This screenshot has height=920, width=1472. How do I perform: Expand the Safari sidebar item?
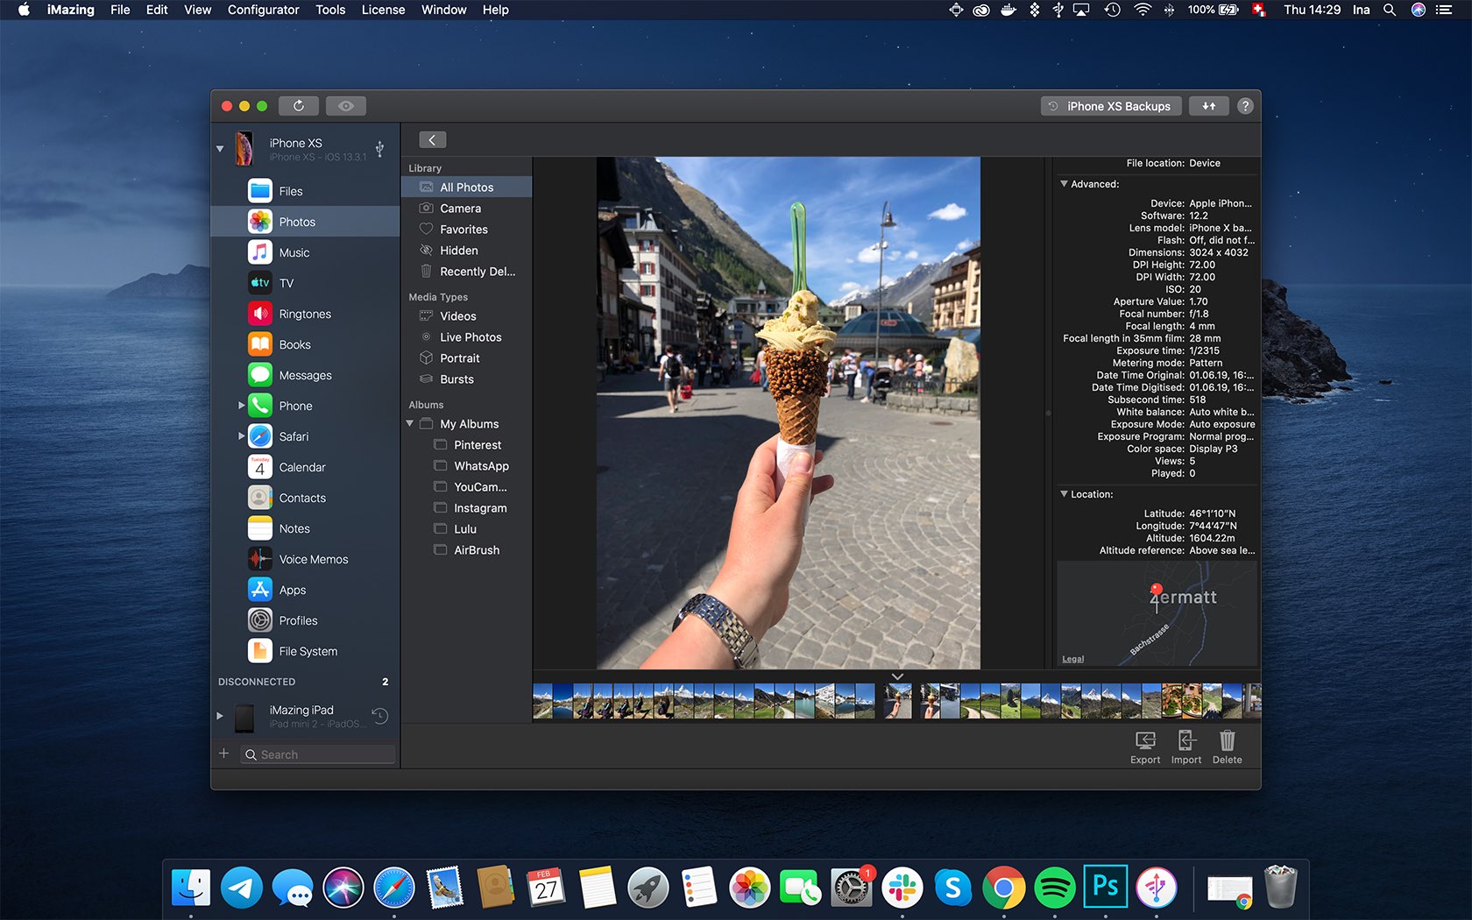click(x=242, y=436)
